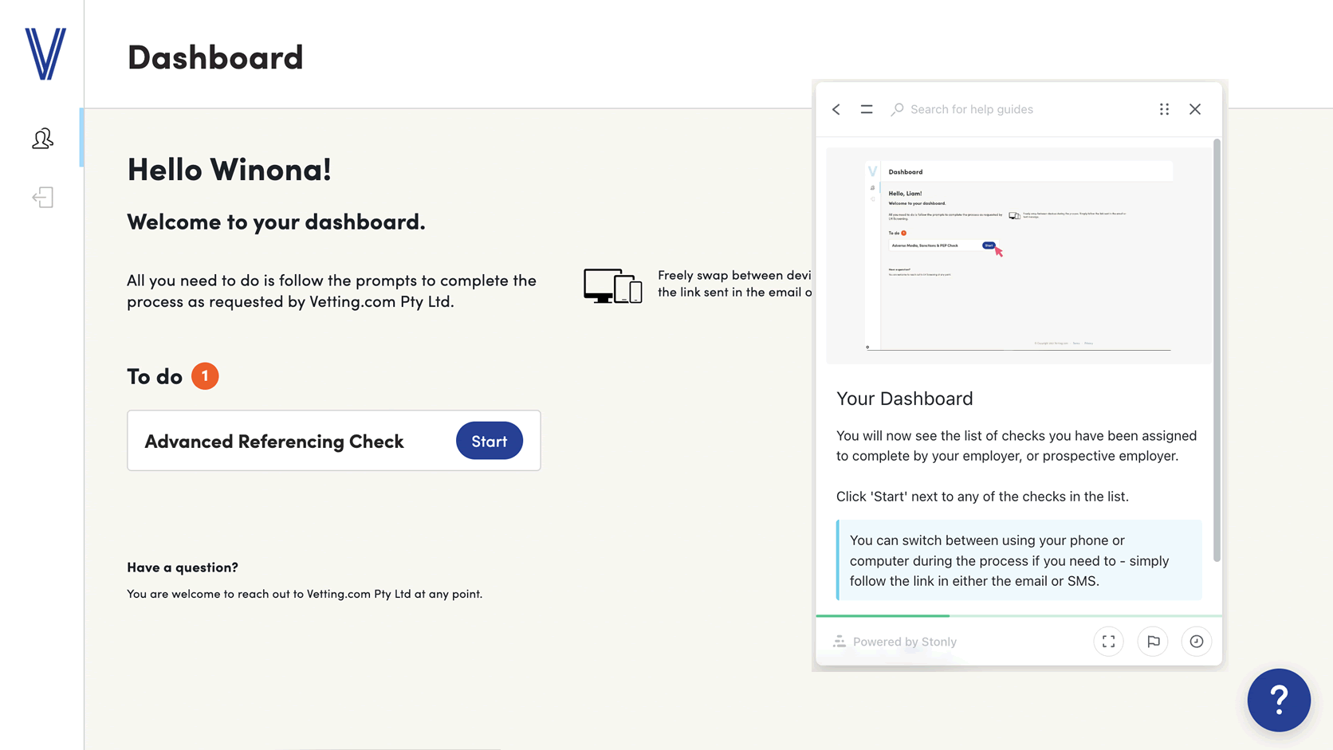The height and width of the screenshot is (750, 1333).
Task: Click the Vetting.com V logo
Action: pyautogui.click(x=45, y=53)
